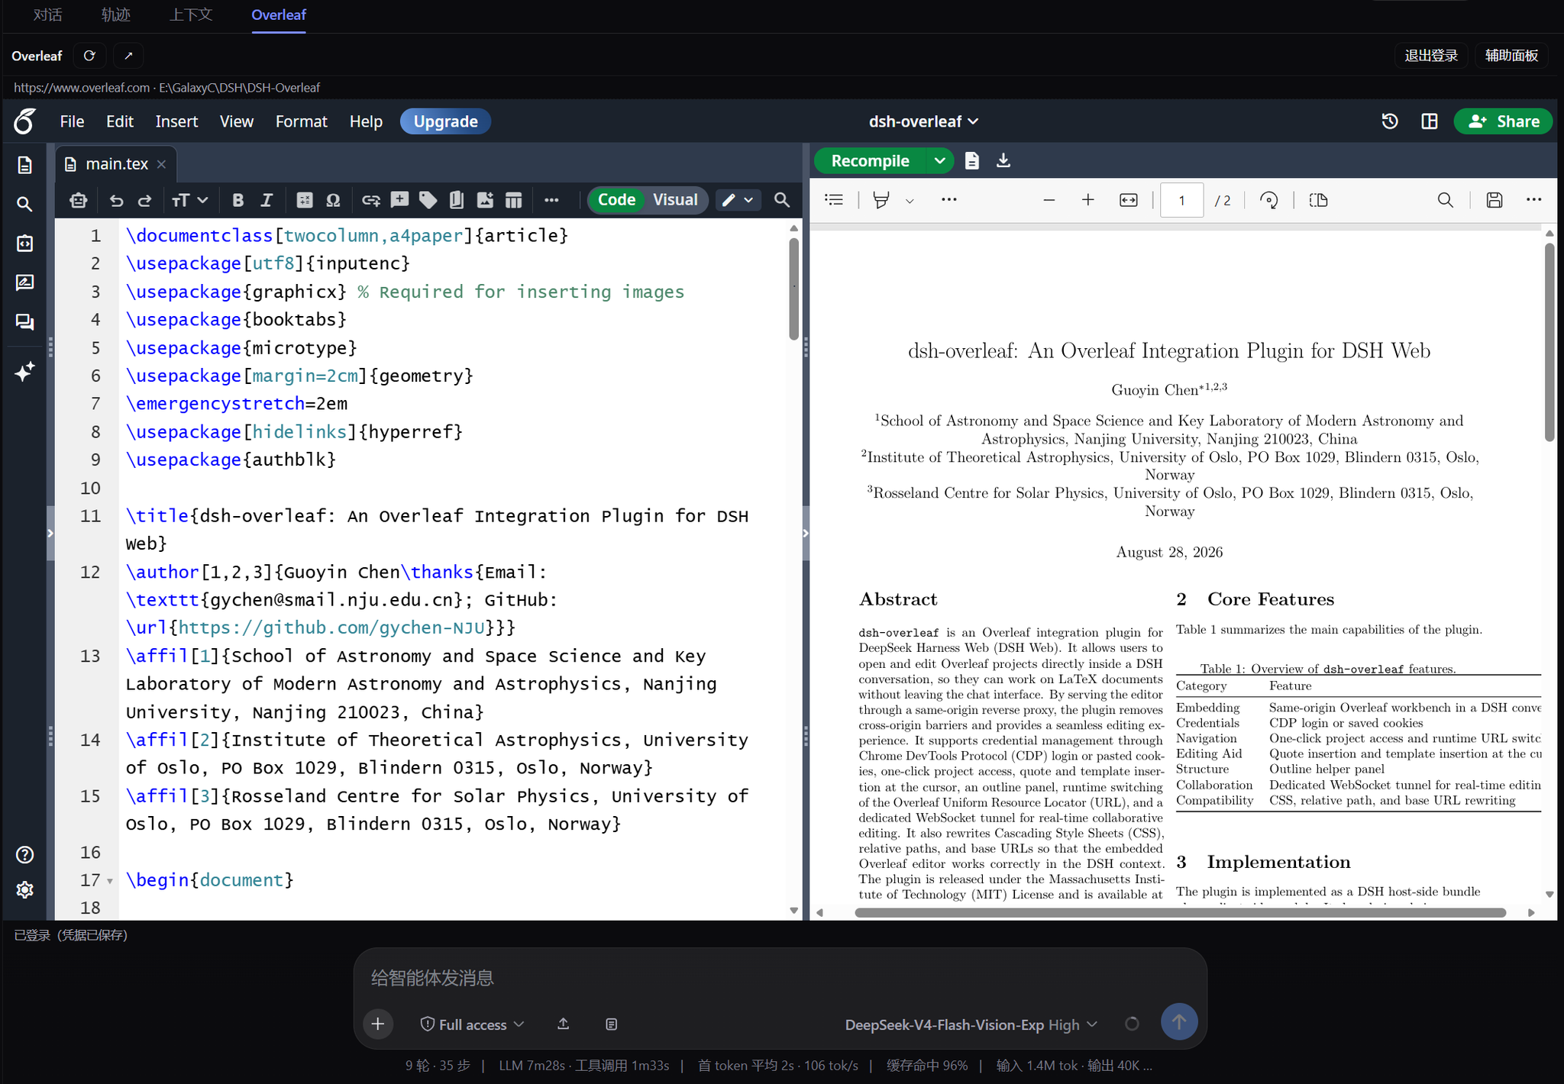
Task: Click the PDF horizontal scrollbar
Action: [1180, 913]
